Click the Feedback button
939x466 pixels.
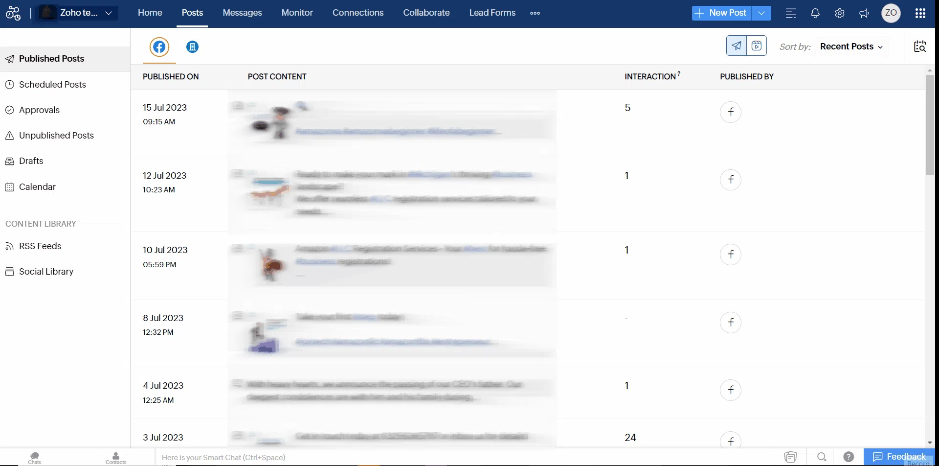point(899,457)
